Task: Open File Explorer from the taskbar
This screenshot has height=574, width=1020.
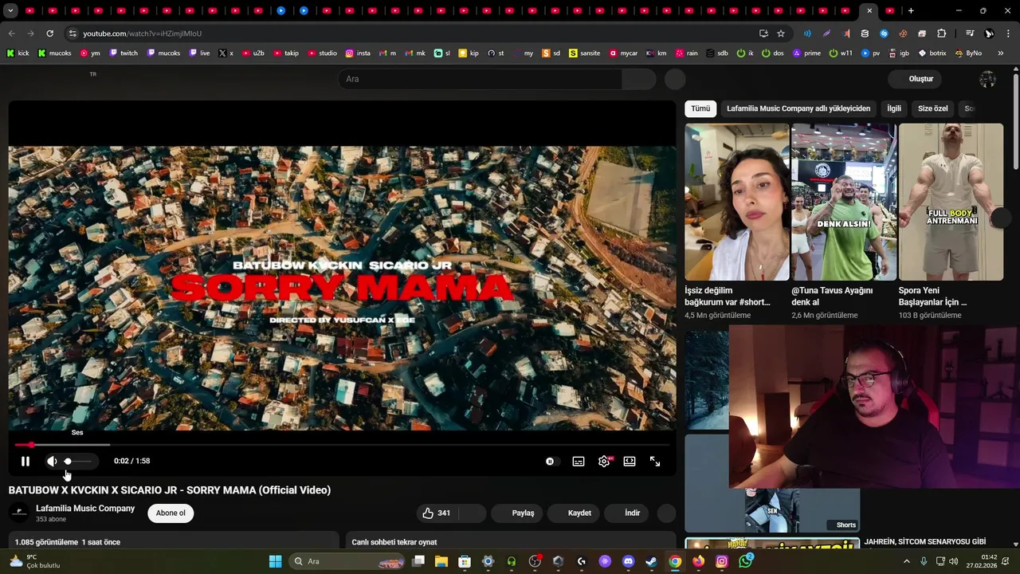Action: pos(441,561)
